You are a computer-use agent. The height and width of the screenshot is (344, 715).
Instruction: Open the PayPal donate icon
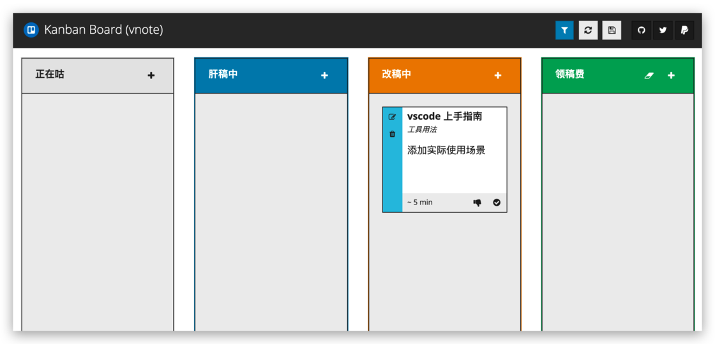[x=684, y=30]
